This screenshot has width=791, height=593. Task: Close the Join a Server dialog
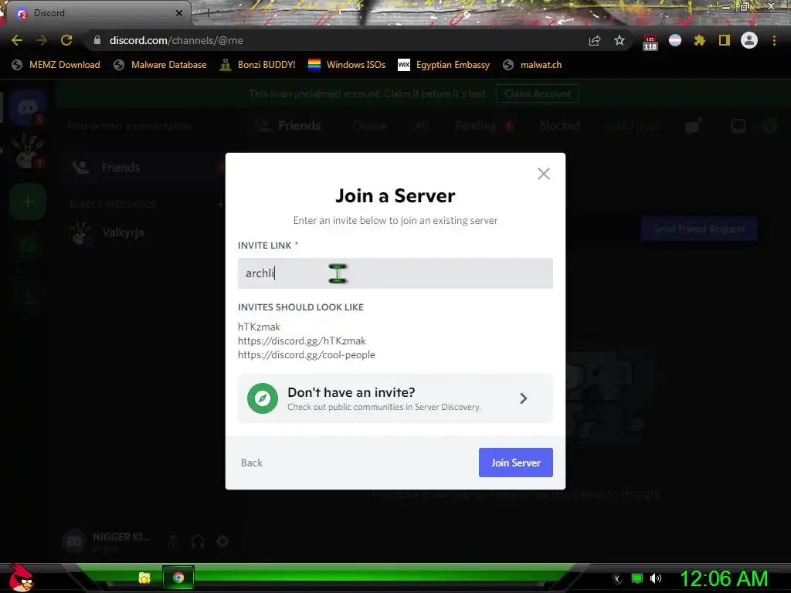point(543,174)
